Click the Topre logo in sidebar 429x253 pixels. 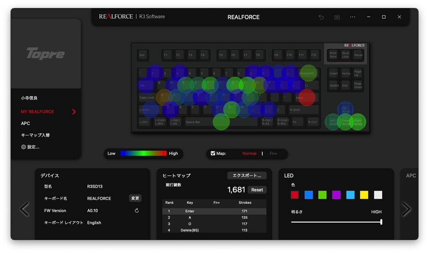coord(46,53)
